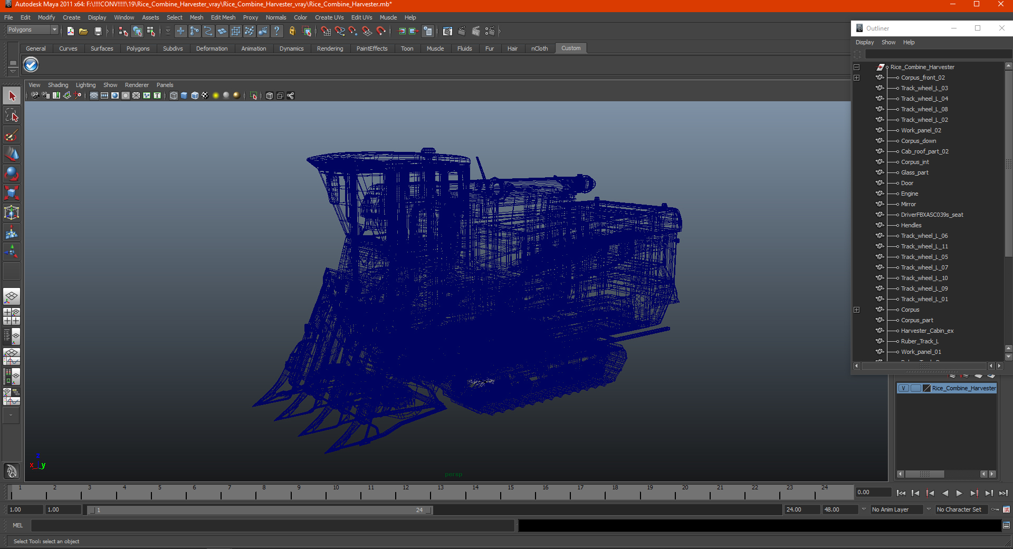Save the scene disk icon
Screen dimensions: 1013x549
98,31
